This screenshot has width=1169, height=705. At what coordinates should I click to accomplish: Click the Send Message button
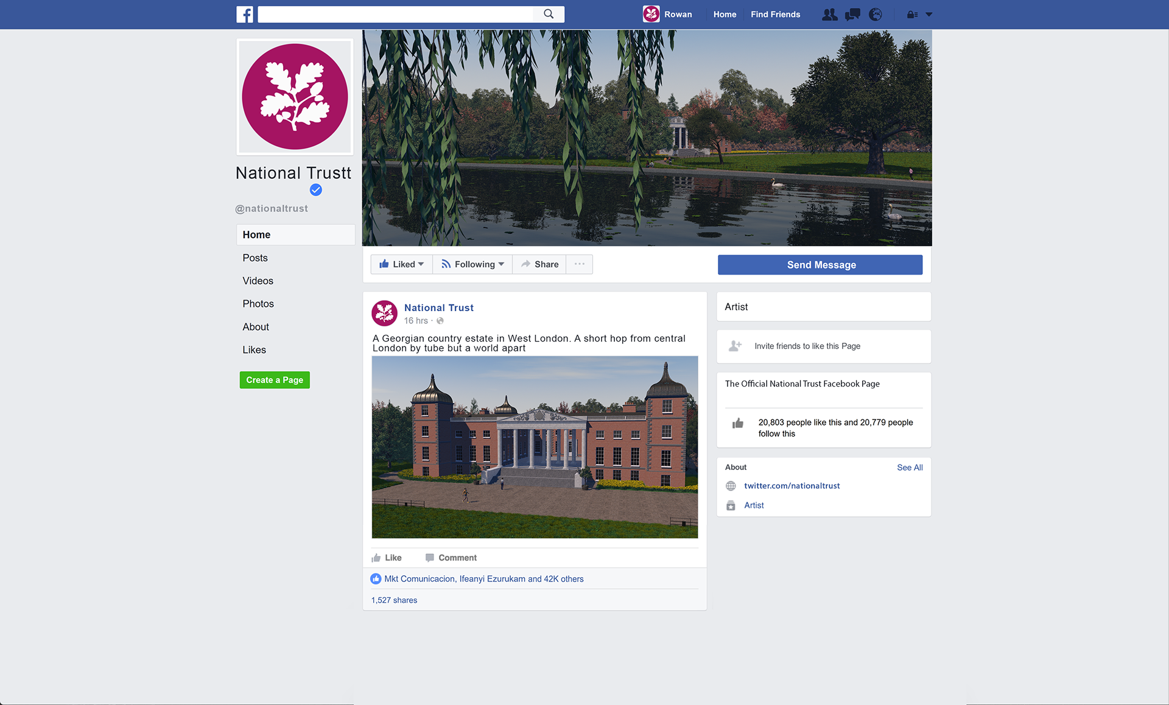(820, 265)
